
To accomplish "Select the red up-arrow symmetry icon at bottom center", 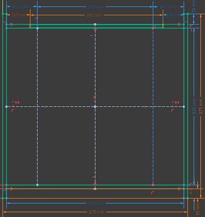I will [95, 184].
